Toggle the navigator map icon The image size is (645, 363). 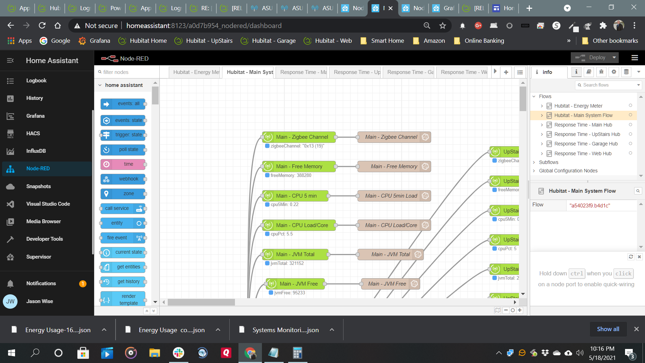coord(497,310)
